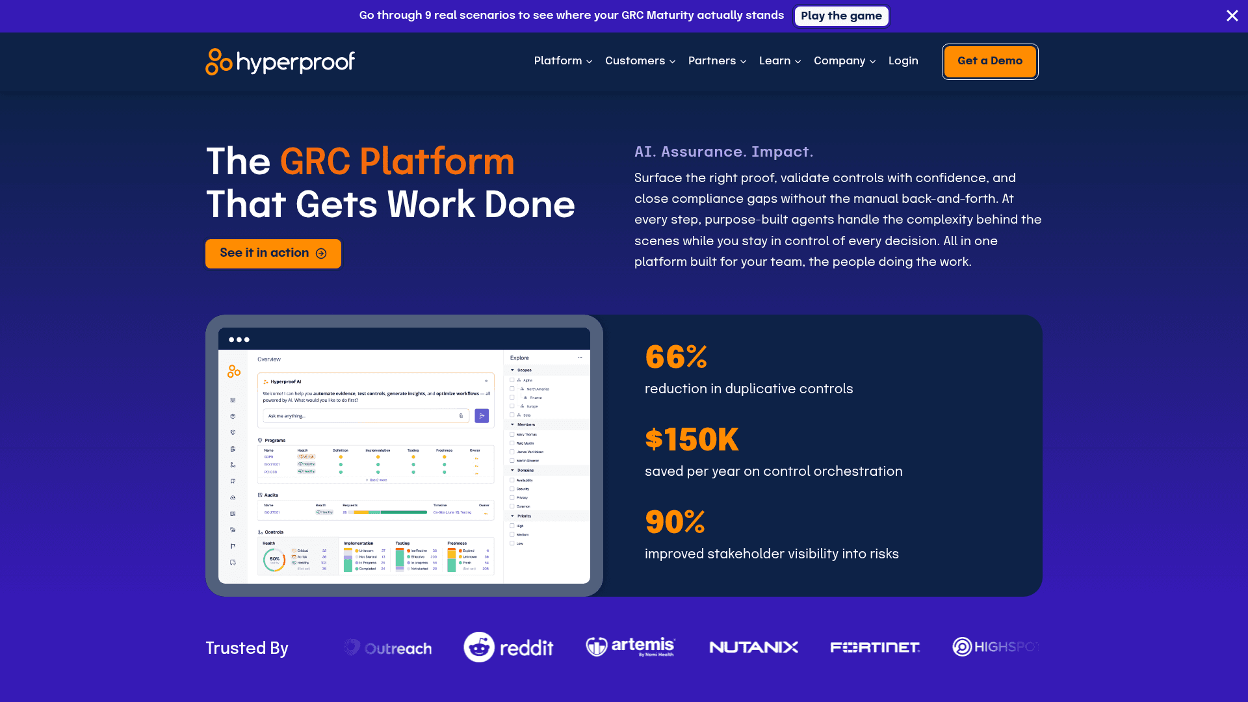Dismiss the top announcement banner
This screenshot has height=702, width=1248.
coord(1232,16)
